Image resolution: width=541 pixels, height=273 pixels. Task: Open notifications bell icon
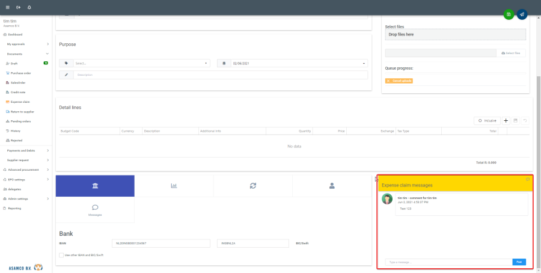tap(29, 7)
